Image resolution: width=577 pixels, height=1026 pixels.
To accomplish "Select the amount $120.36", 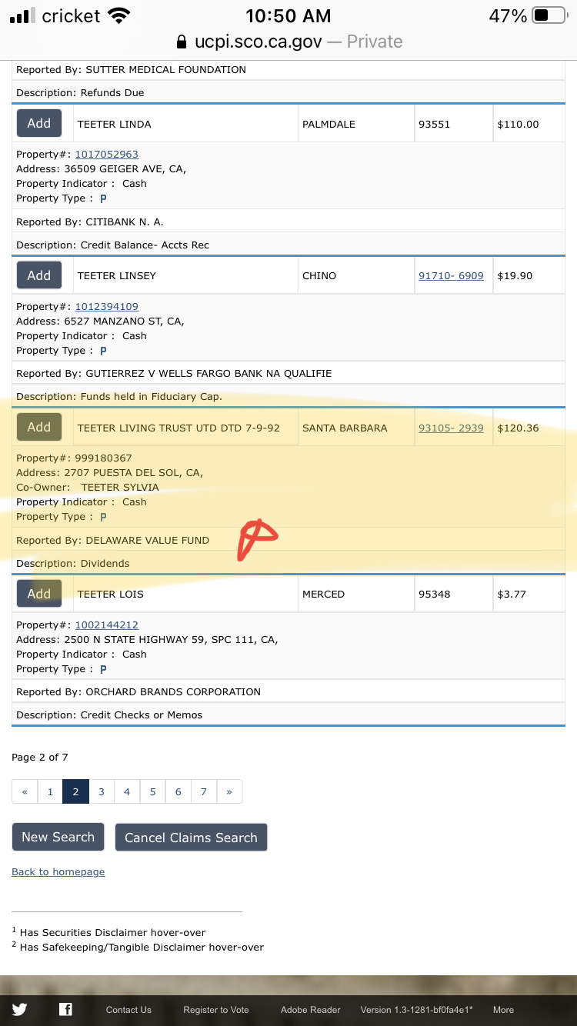I will point(519,428).
